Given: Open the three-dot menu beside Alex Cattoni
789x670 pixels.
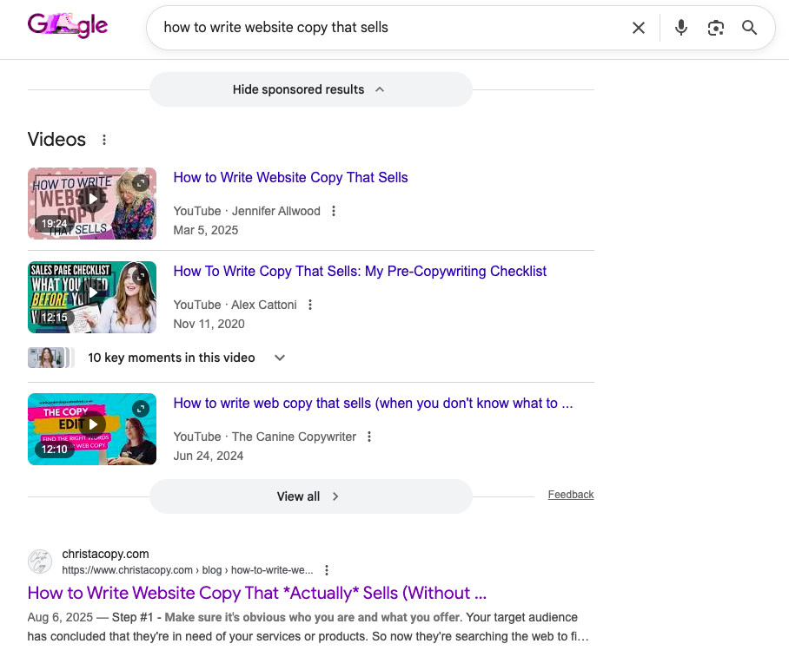Looking at the screenshot, I should click(310, 305).
